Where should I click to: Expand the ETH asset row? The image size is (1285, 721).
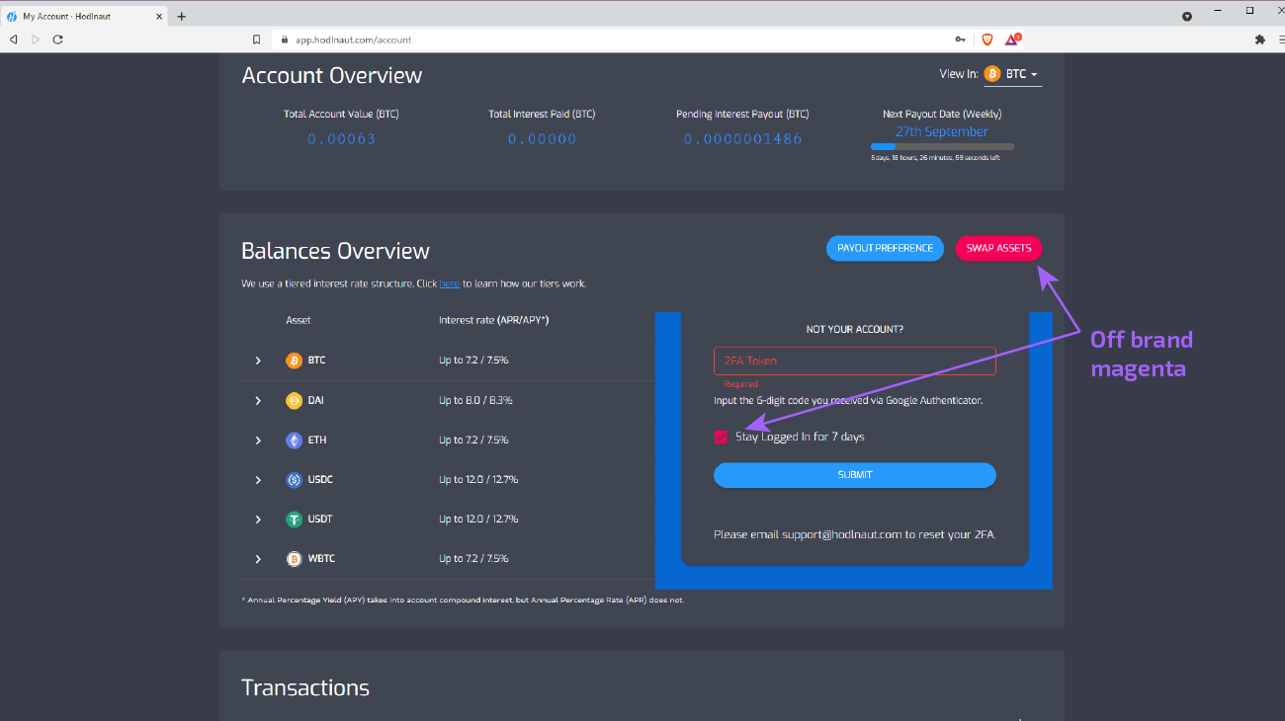coord(258,441)
